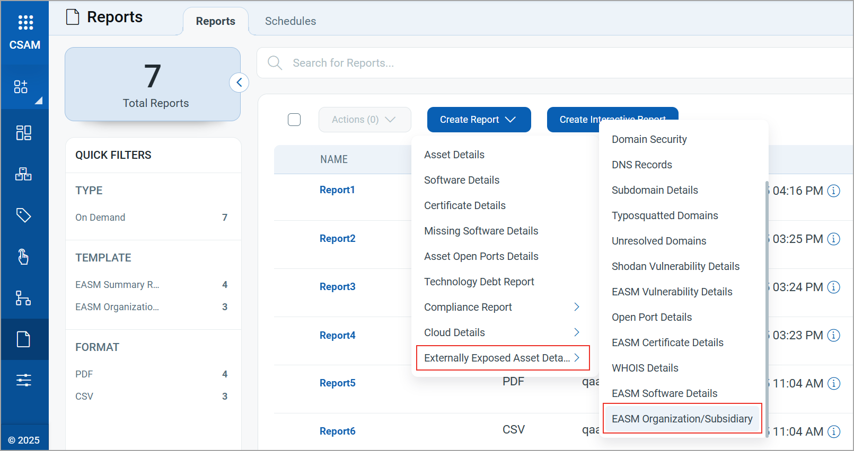Open the CSAM app picker grid icon
This screenshot has width=854, height=451.
(x=25, y=22)
